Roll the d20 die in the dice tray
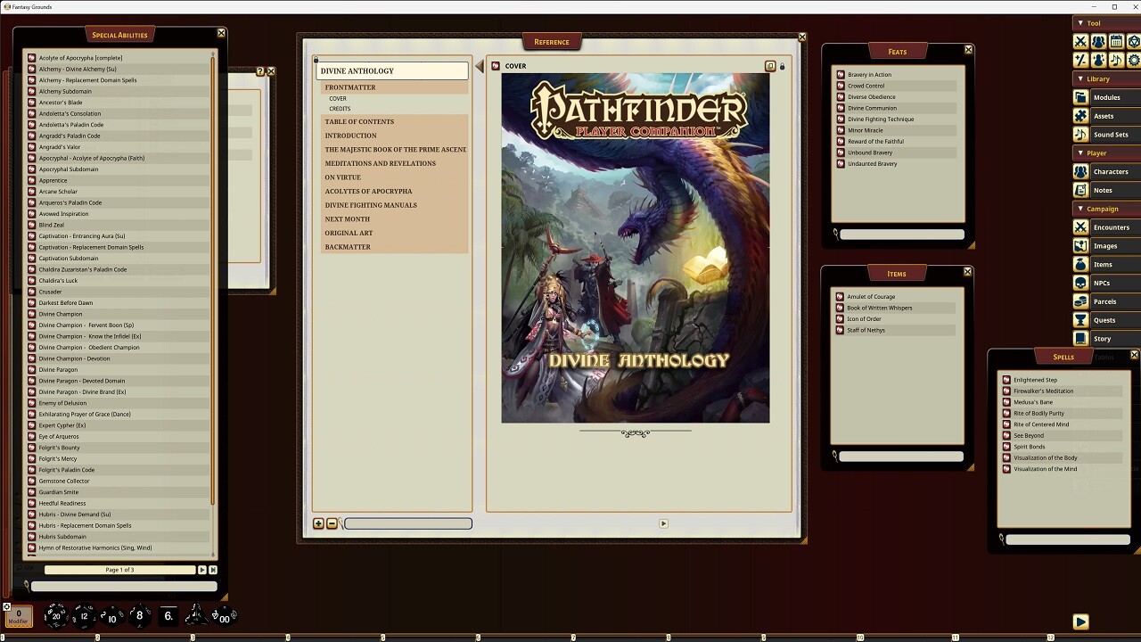 pyautogui.click(x=55, y=614)
